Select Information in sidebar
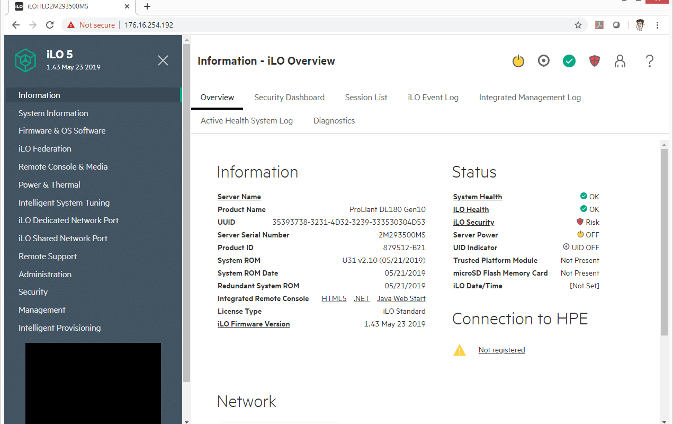Screen dimensions: 673x424 pos(93,95)
